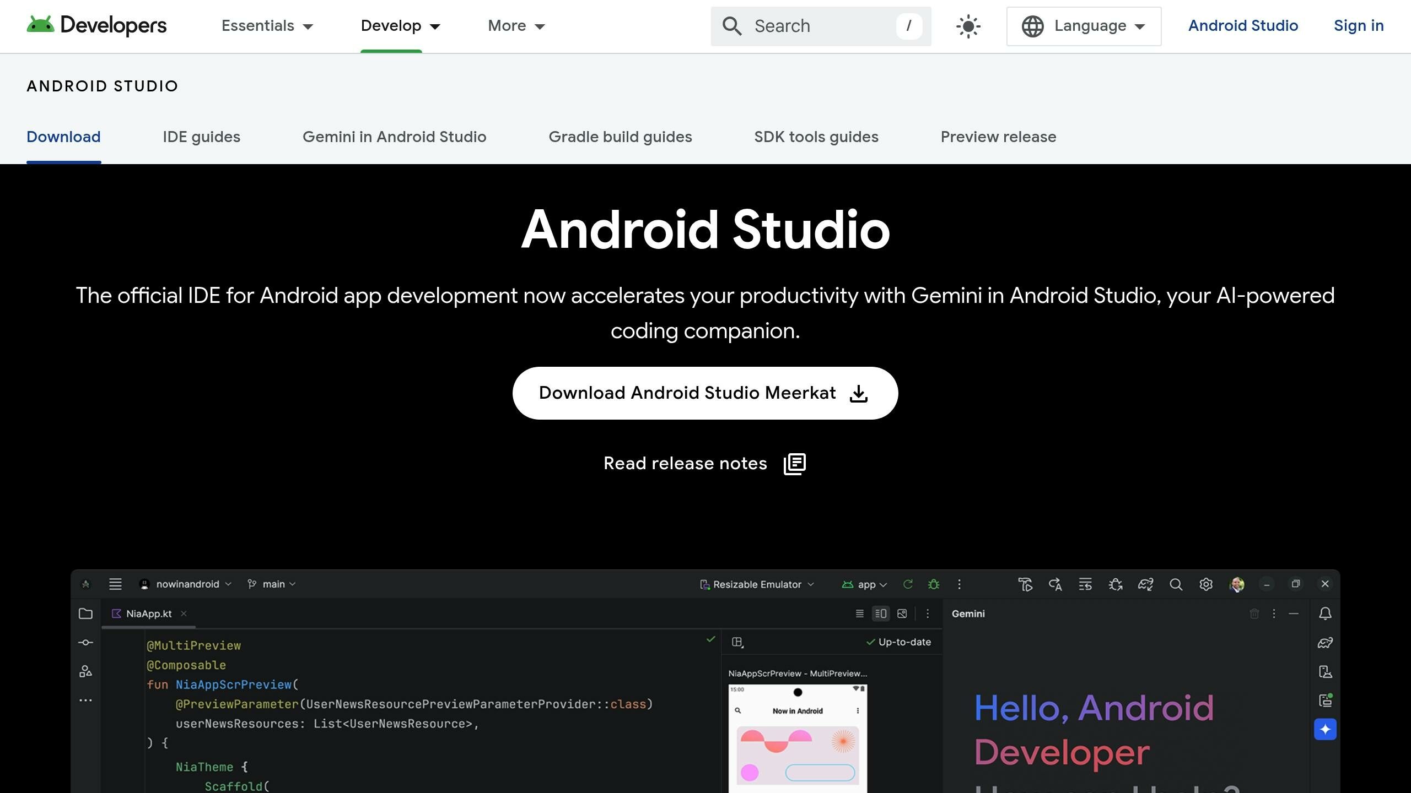Click the IDE search magnifier icon
1411x793 pixels.
[x=1176, y=584]
